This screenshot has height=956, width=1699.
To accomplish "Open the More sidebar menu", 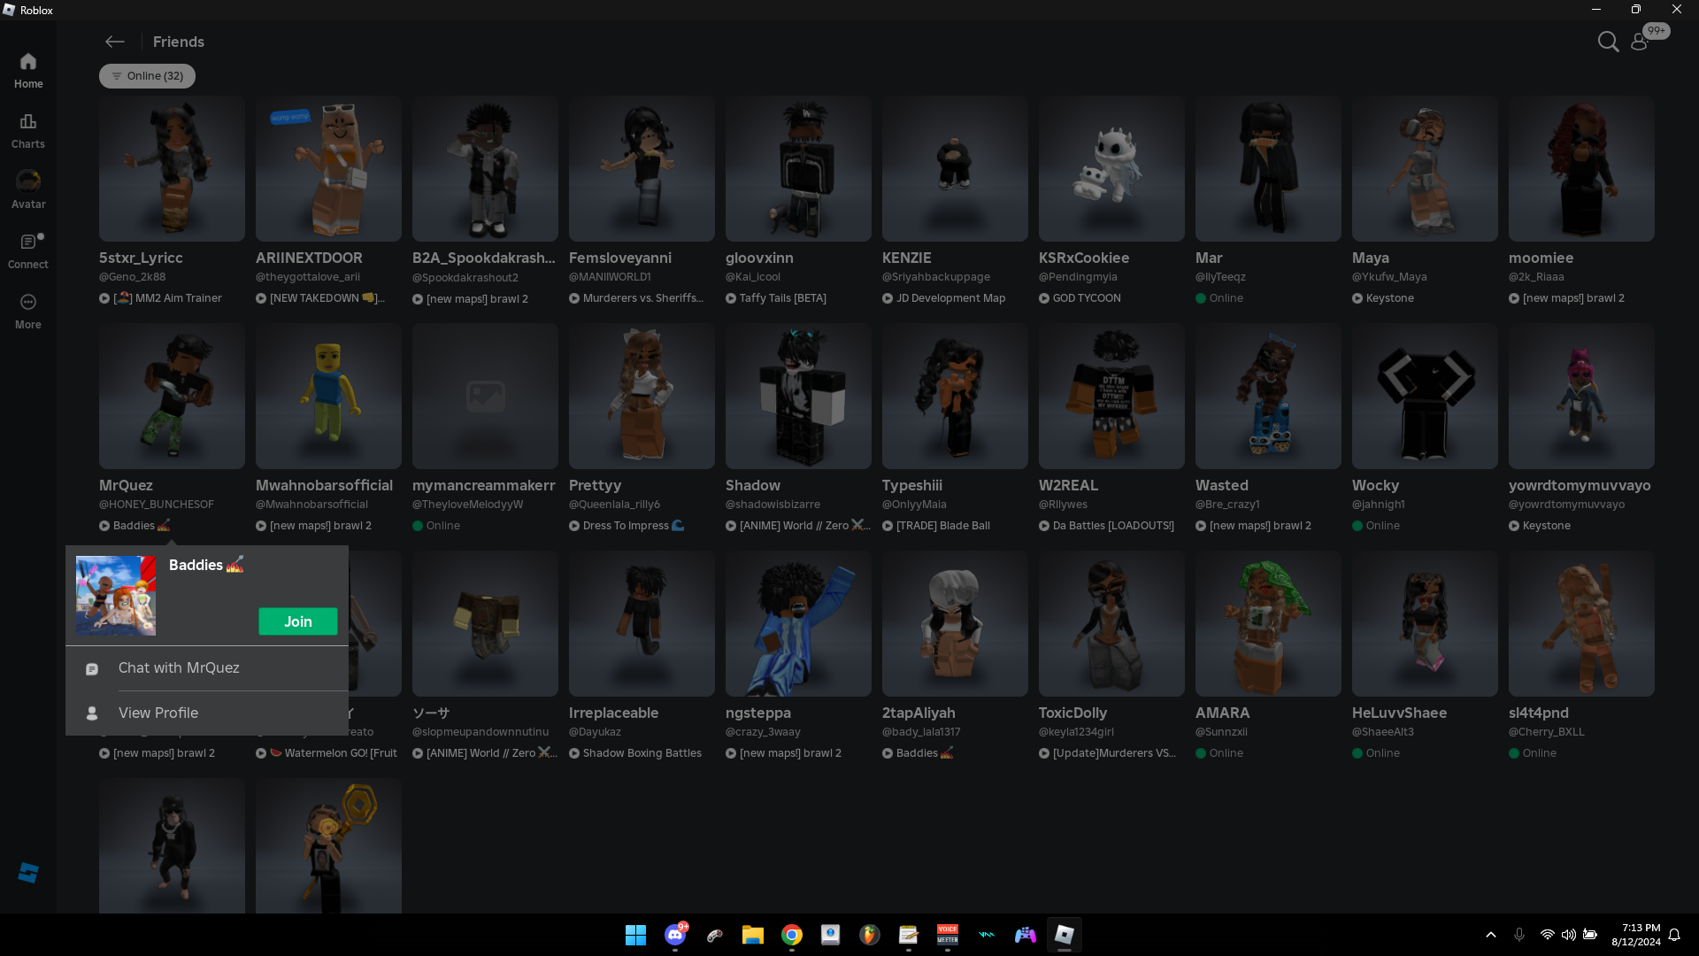I will click(28, 311).
